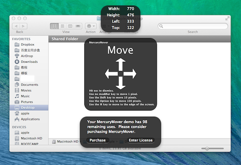Select Macintosh HD under Devices
This screenshot has width=241, height=165.
point(29,138)
